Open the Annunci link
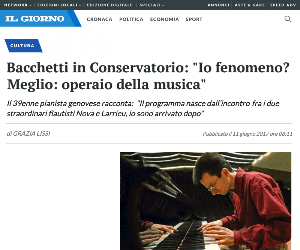 [218, 5]
